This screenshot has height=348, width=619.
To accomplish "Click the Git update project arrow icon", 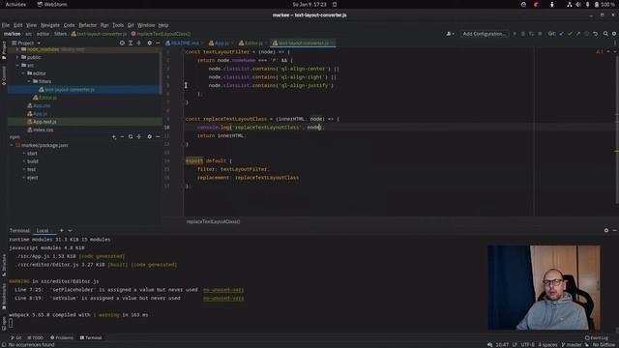I will pyautogui.click(x=561, y=34).
